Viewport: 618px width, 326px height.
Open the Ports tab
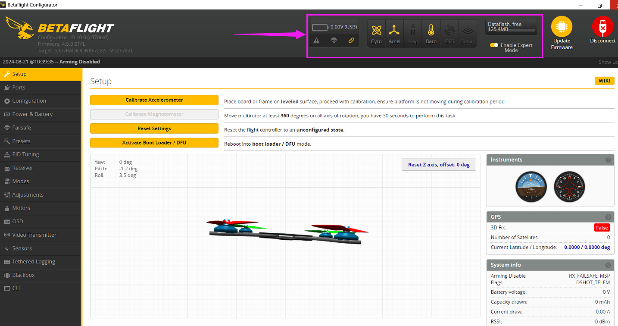click(x=19, y=88)
